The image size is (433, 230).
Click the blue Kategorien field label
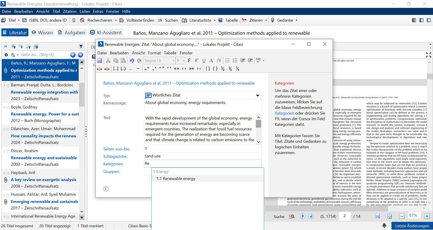click(113, 164)
